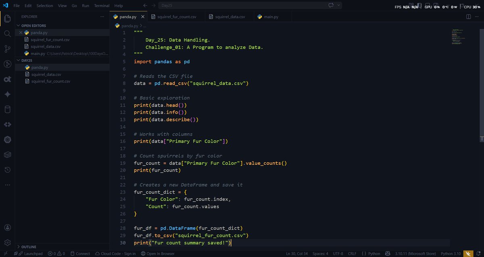The width and height of the screenshot is (484, 257).
Task: Select panda.py under DAY25 folder
Action: coord(63,67)
